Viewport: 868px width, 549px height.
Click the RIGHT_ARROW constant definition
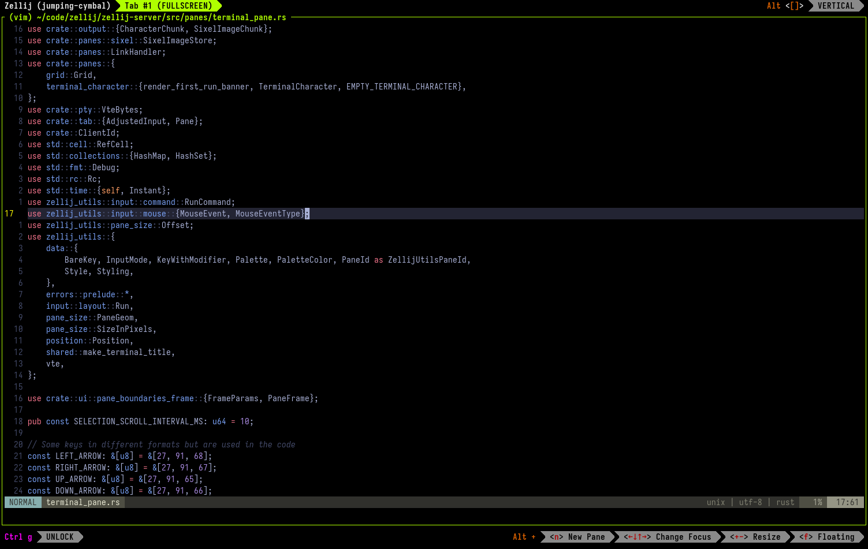tap(122, 468)
